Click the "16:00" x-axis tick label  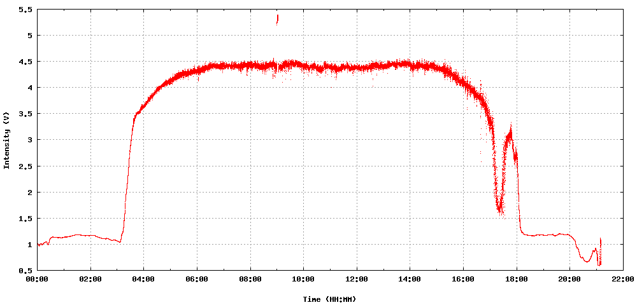tap(463, 279)
